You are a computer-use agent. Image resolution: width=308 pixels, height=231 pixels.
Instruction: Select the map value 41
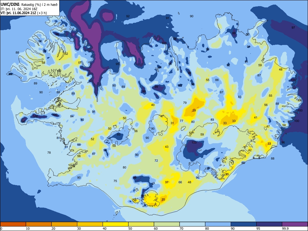(256, 117)
